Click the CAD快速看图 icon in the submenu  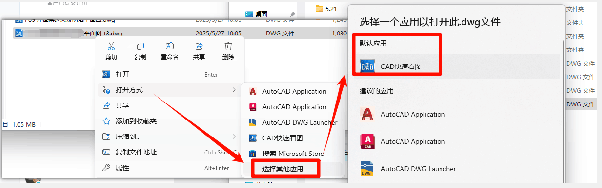(253, 138)
